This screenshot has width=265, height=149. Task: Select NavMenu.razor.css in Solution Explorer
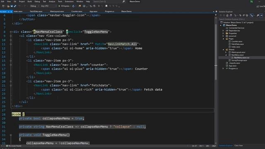click(241, 58)
